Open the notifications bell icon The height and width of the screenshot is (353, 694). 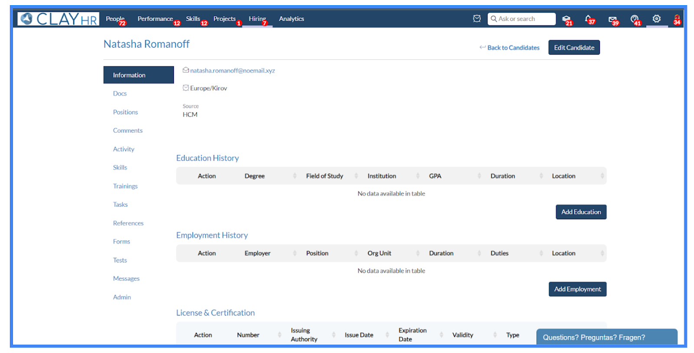tap(589, 19)
